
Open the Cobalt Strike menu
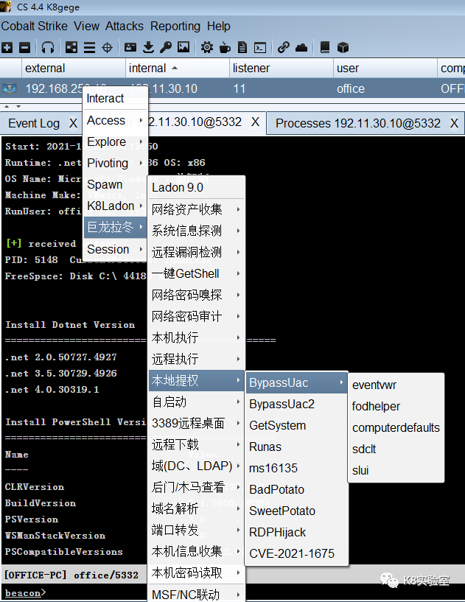coord(34,26)
